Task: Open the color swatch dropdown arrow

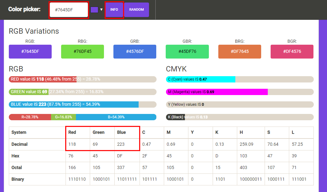Action: tap(101, 9)
